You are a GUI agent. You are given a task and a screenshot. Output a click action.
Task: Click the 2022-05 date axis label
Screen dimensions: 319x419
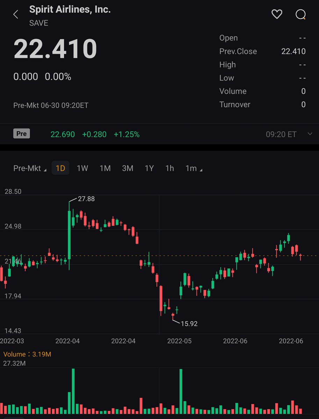pyautogui.click(x=180, y=341)
